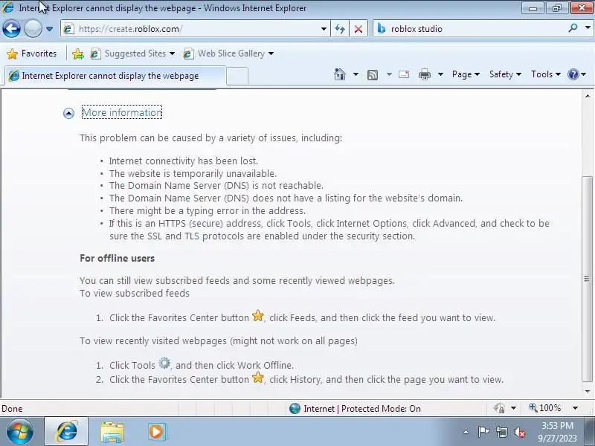Screen dimensions: 595x446
Task: Open a new blank tab
Action: 238,76
